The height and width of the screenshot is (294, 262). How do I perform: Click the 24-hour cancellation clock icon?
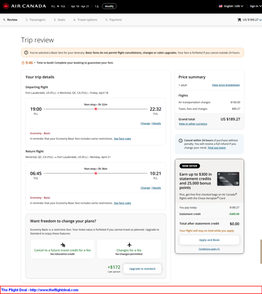click(x=181, y=141)
